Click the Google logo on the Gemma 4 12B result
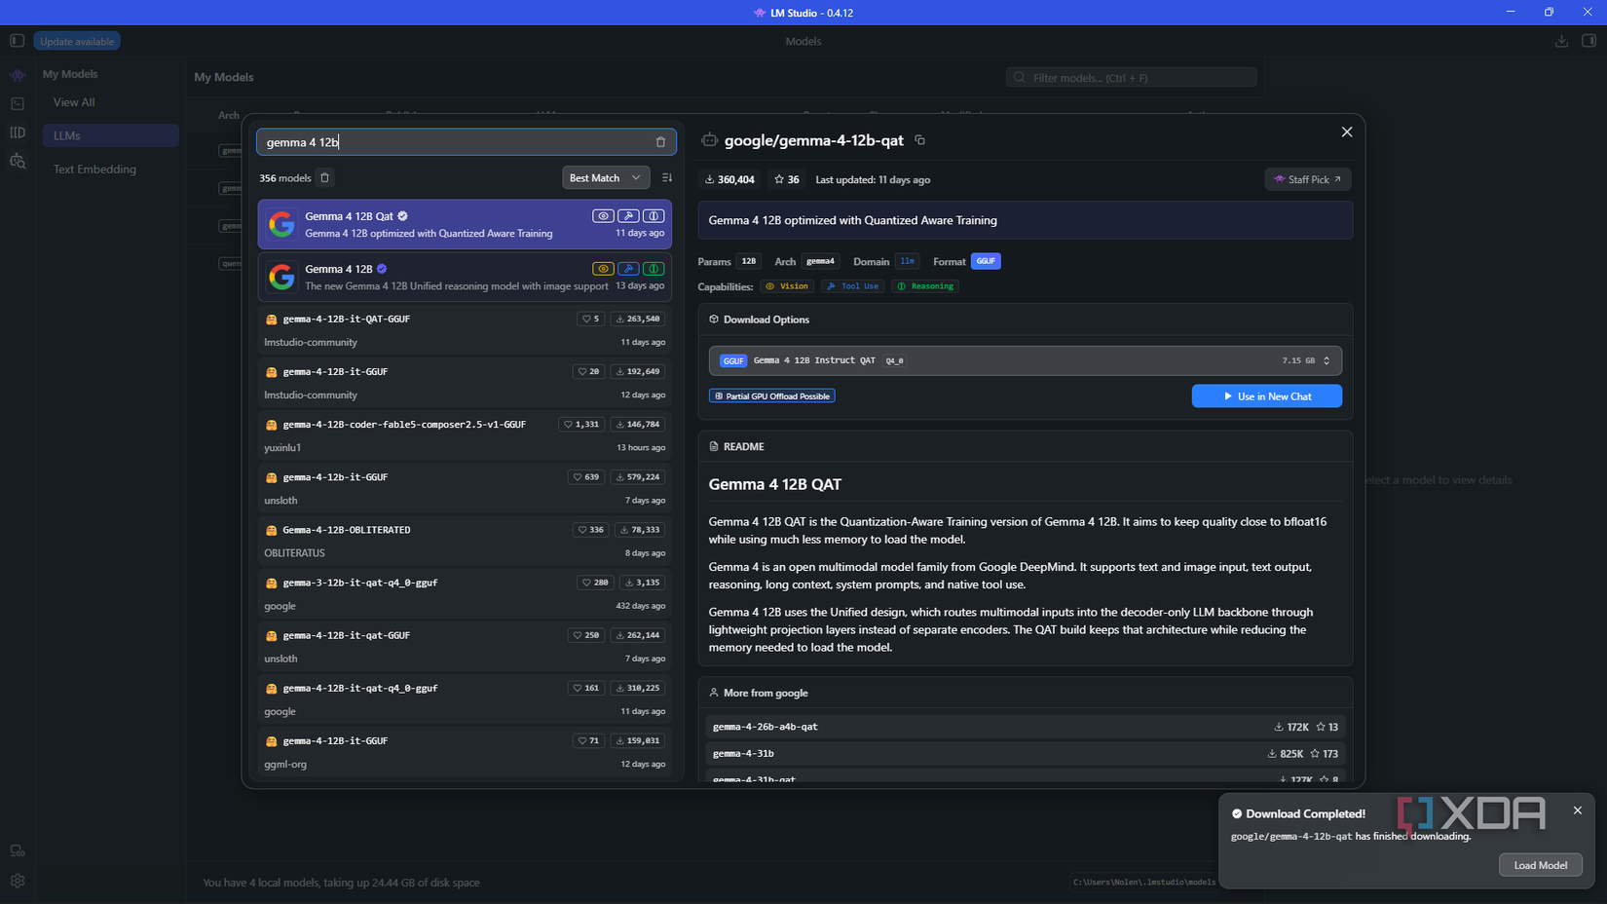Screen dimensions: 1607x904 (x=281, y=277)
